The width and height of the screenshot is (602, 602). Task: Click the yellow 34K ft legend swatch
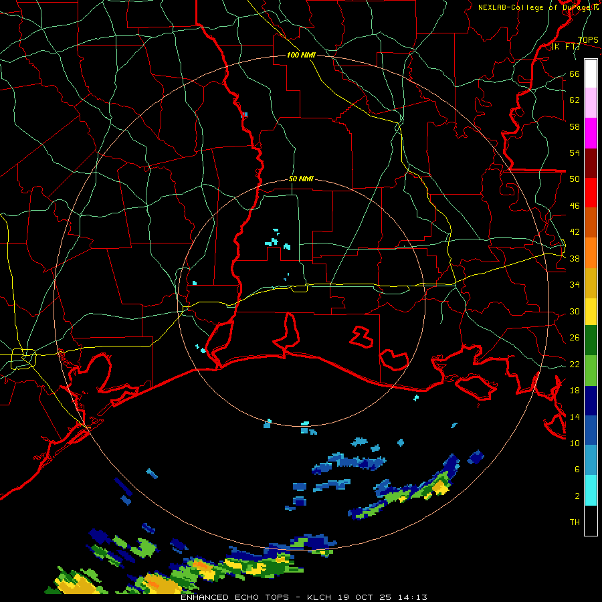[x=591, y=312]
